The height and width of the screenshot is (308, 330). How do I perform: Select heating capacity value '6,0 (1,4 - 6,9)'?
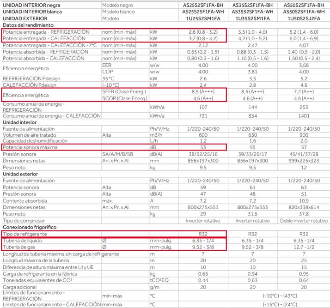pyautogui.click(x=304, y=38)
